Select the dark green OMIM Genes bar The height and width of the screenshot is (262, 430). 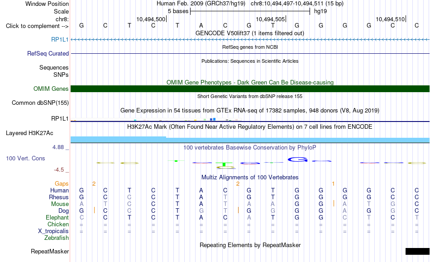(x=250, y=89)
